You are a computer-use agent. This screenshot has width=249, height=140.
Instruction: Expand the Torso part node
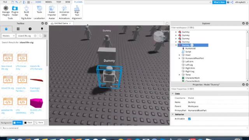[x=179, y=75]
